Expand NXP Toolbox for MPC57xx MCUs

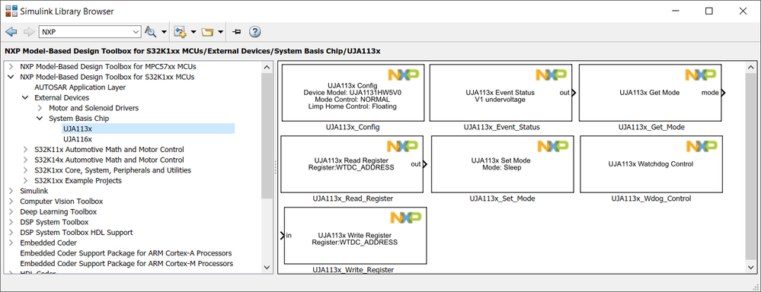(x=11, y=67)
